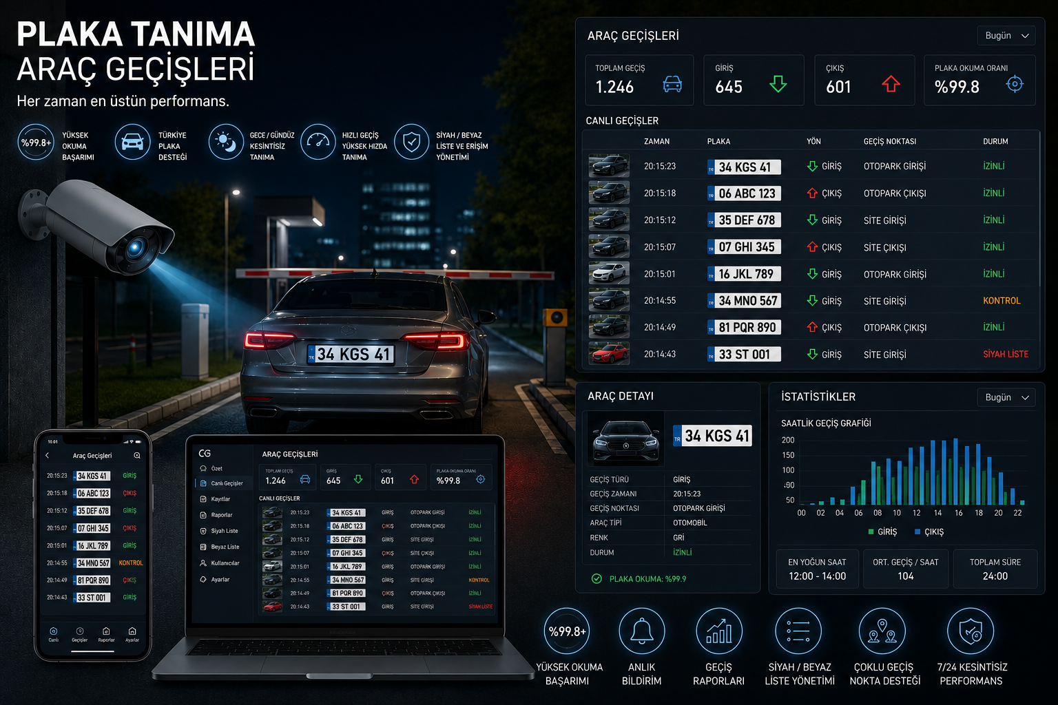The width and height of the screenshot is (1058, 705).
Task: Click the red car thumbnail in the 20:14:43 row of main table
Action: click(x=609, y=354)
